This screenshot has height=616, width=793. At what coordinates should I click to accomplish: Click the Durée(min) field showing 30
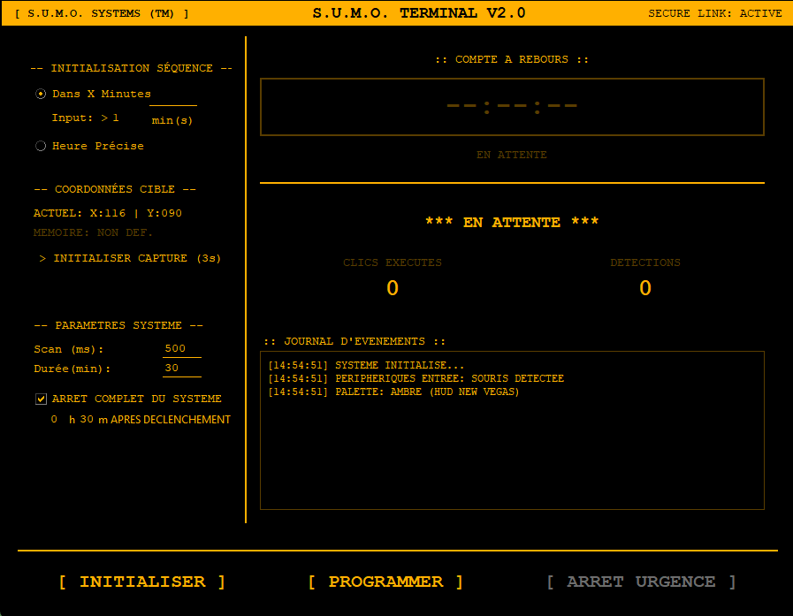pos(181,369)
